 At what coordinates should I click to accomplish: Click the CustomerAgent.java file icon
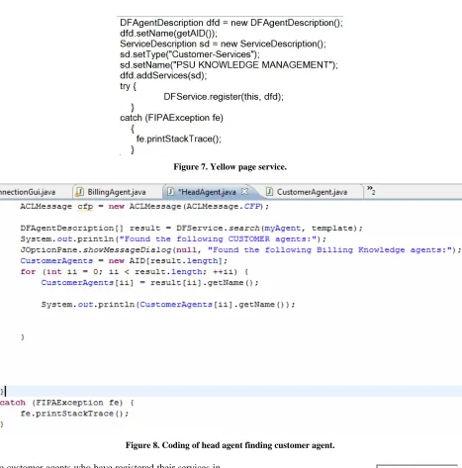tap(269, 192)
